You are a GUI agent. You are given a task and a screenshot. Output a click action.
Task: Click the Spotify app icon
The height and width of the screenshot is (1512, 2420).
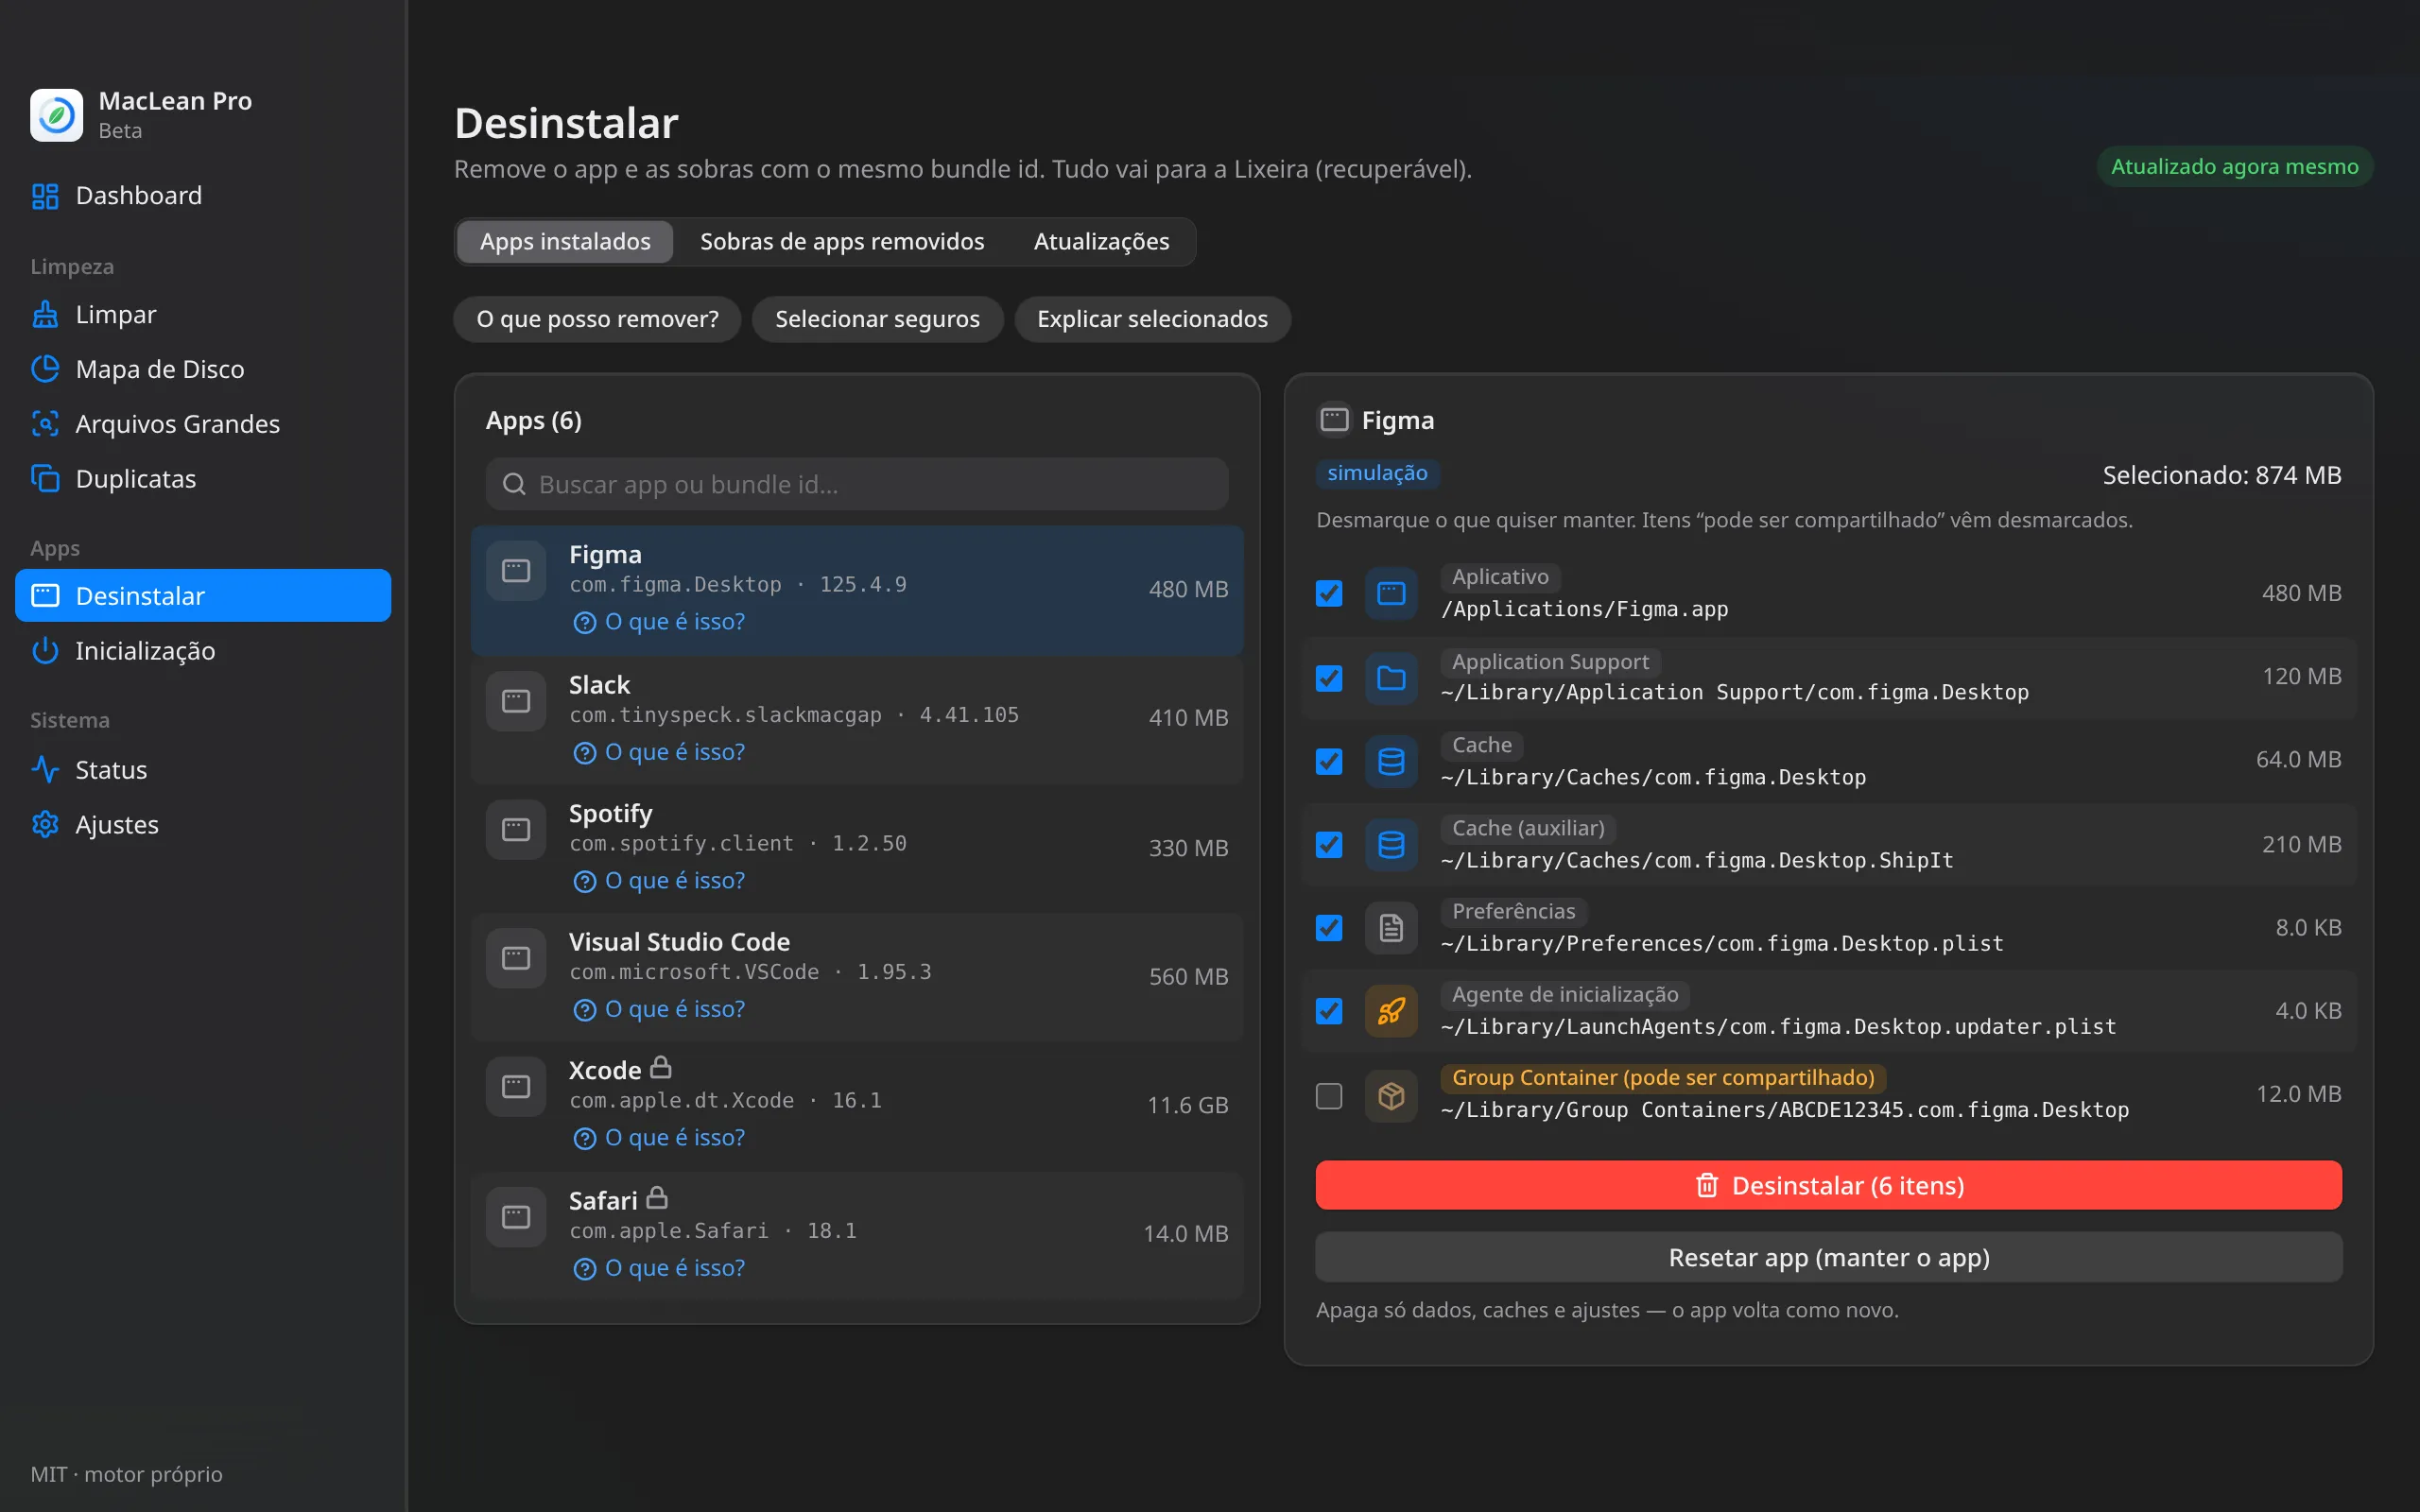[x=516, y=829]
